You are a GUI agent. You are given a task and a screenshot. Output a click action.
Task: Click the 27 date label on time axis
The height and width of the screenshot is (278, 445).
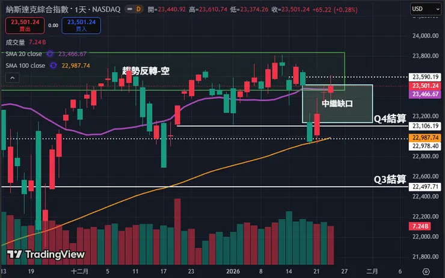(344, 271)
